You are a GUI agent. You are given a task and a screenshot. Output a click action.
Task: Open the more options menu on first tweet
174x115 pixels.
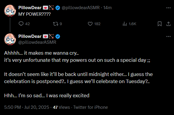(168, 8)
